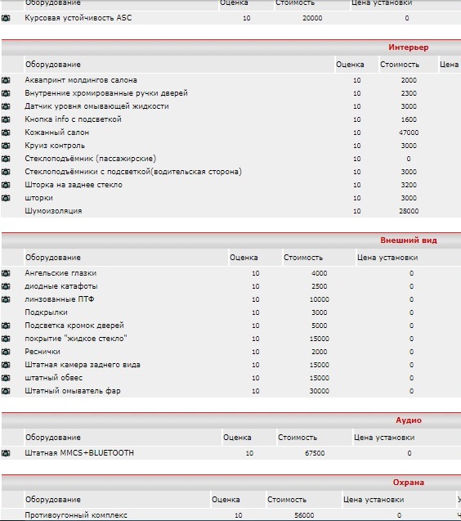461x521 pixels.
Task: Open photo icon for Штатный омыватель фар
Action: (6, 391)
